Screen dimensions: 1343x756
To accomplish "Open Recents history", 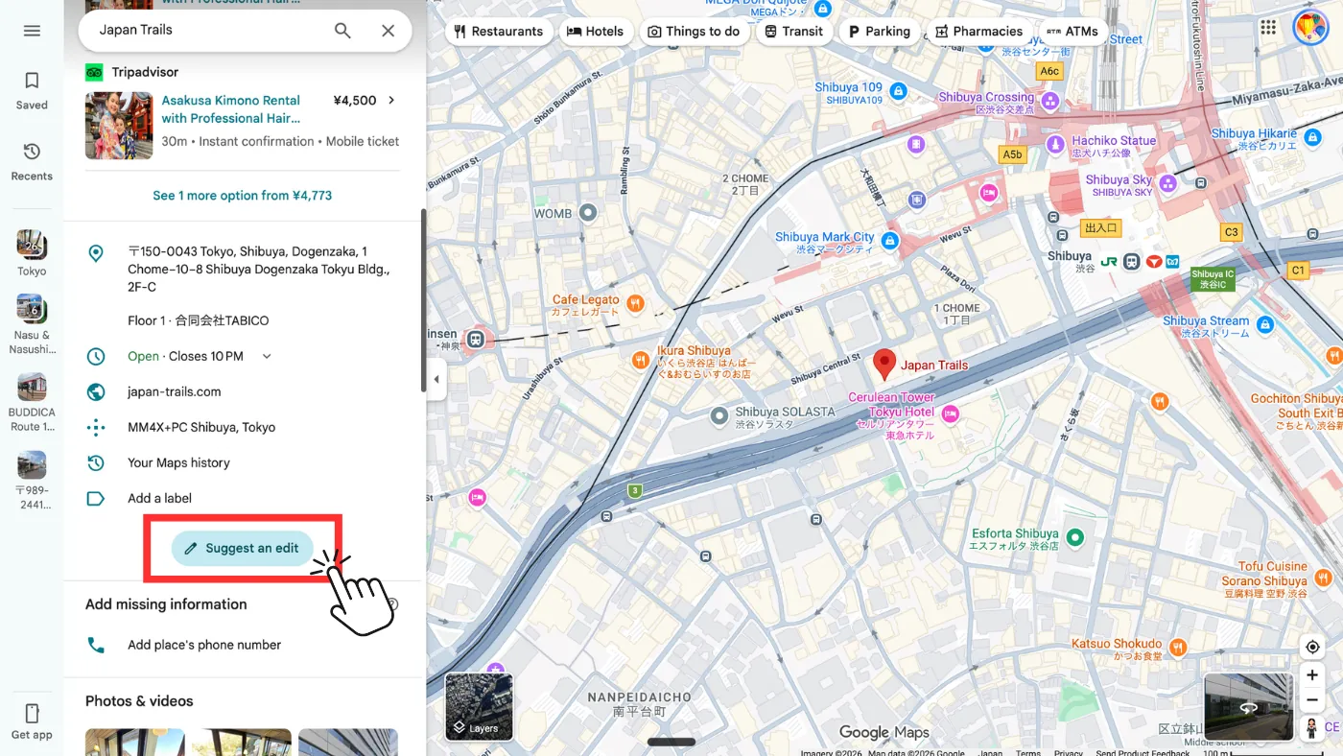I will point(32,161).
